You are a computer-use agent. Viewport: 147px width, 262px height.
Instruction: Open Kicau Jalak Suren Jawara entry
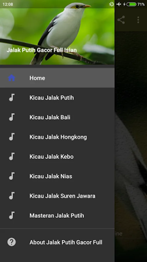point(57,196)
